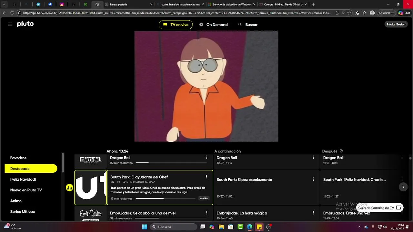Screen dimensions: 413x232
Task: Open options for current Dragon Ball program
Action: click(x=207, y=157)
